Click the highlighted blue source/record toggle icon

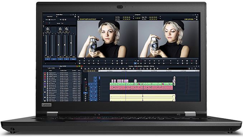[x=135, y=63]
